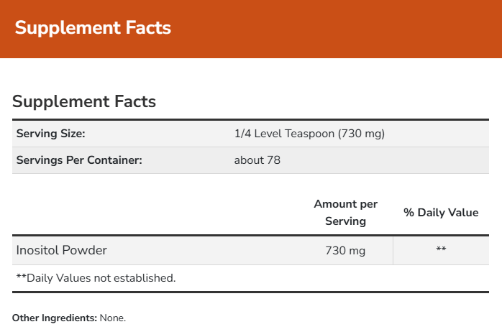This screenshot has height=332, width=502.
Task: Click the double-asterisk daily value cell
Action: pos(441,250)
